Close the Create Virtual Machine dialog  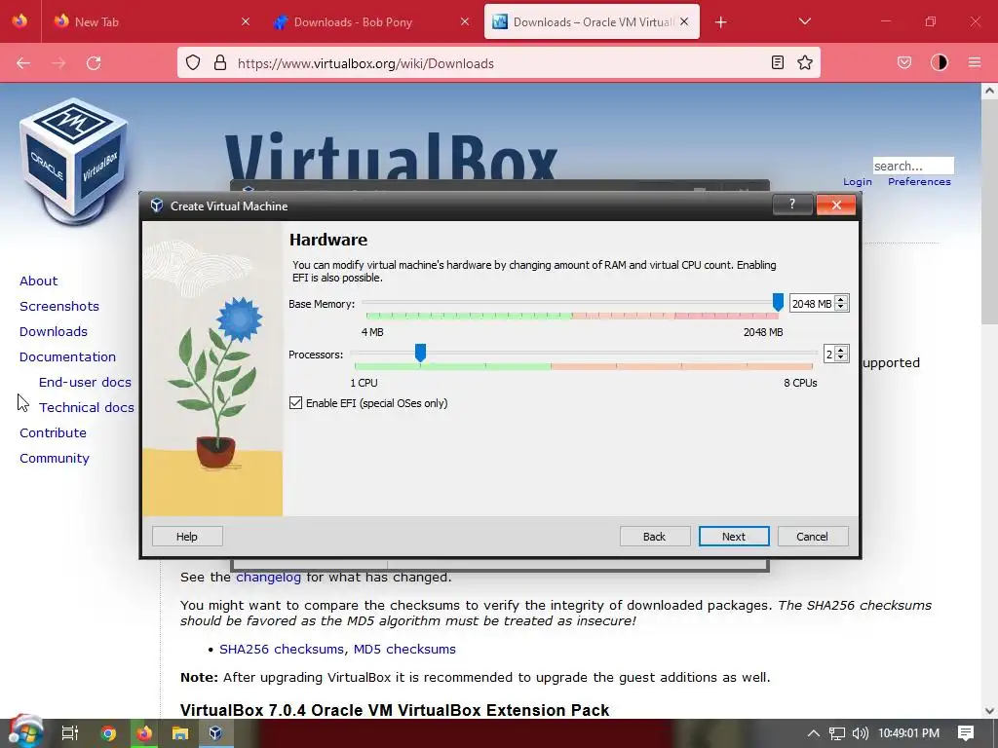tap(836, 205)
